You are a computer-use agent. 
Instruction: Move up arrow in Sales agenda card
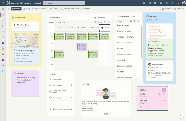coord(134,21)
